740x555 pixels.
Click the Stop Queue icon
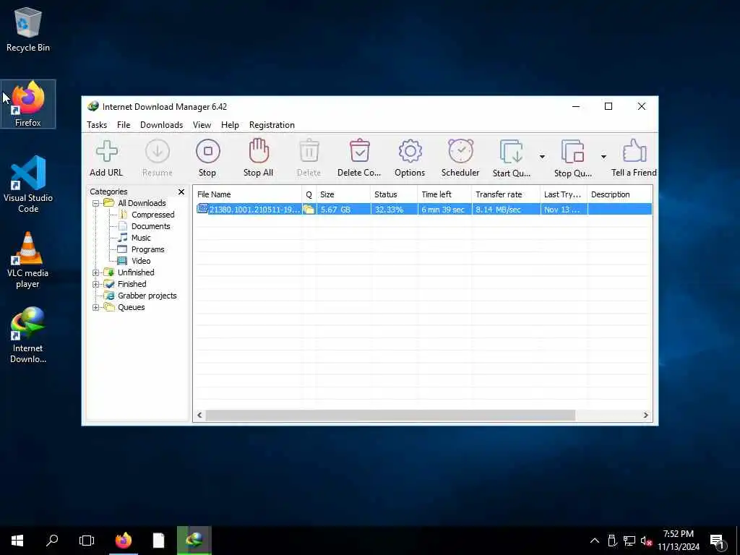(x=572, y=152)
